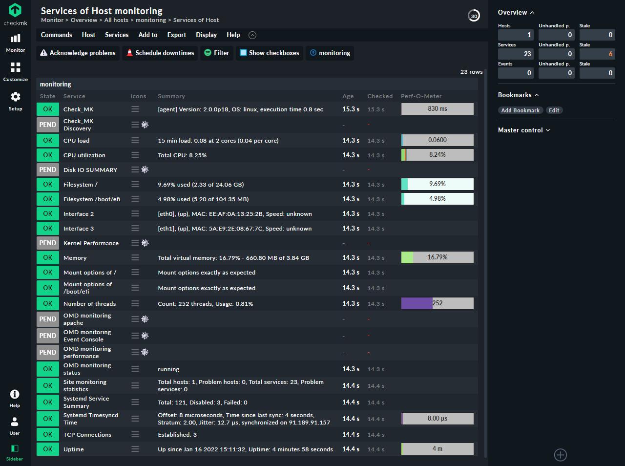Click the plus icon at bottom right

click(x=560, y=455)
